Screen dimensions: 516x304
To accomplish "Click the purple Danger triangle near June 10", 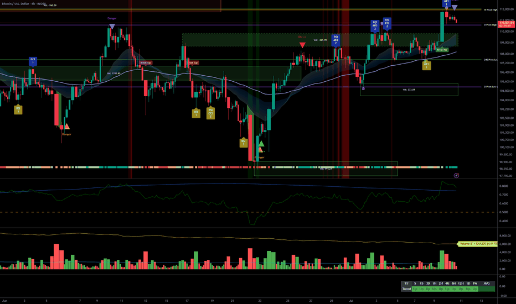I will pyautogui.click(x=112, y=27).
